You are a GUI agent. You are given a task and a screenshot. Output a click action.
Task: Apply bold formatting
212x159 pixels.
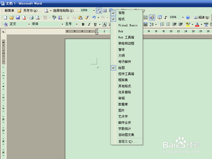click(x=83, y=24)
